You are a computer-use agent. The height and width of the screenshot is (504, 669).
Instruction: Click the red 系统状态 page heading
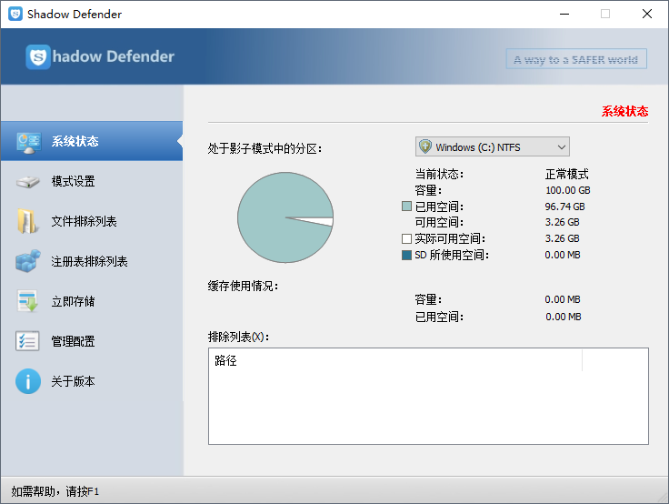click(x=624, y=111)
